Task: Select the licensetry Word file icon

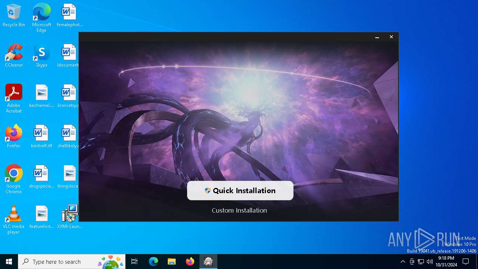Action: pos(68,96)
